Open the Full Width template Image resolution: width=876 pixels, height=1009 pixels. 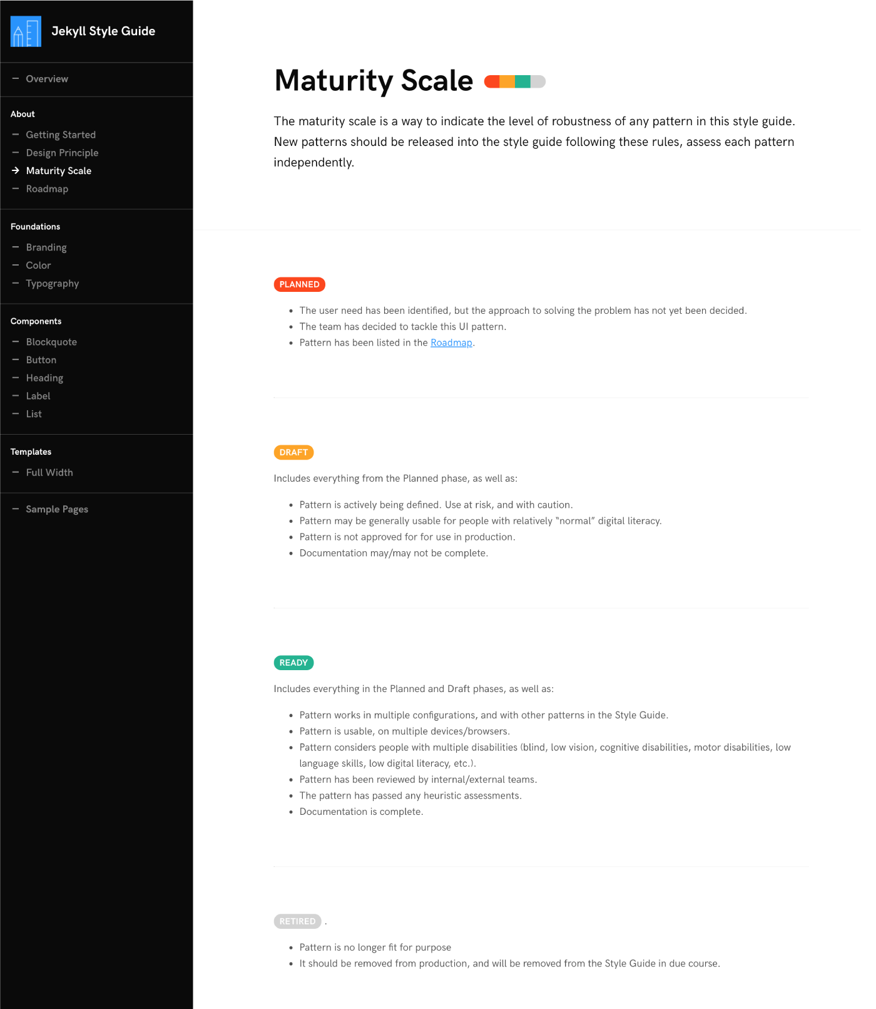click(x=49, y=472)
